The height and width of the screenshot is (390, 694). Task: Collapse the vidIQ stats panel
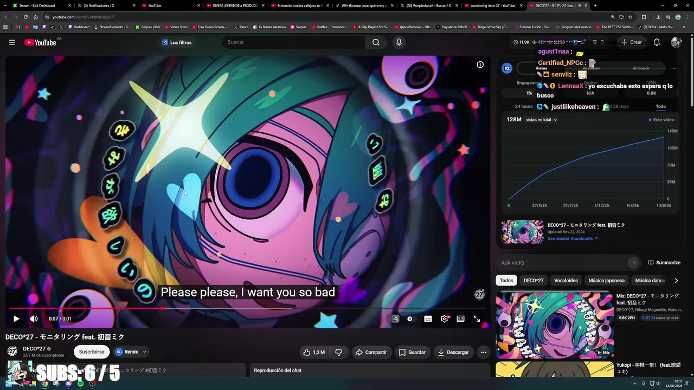674,68
